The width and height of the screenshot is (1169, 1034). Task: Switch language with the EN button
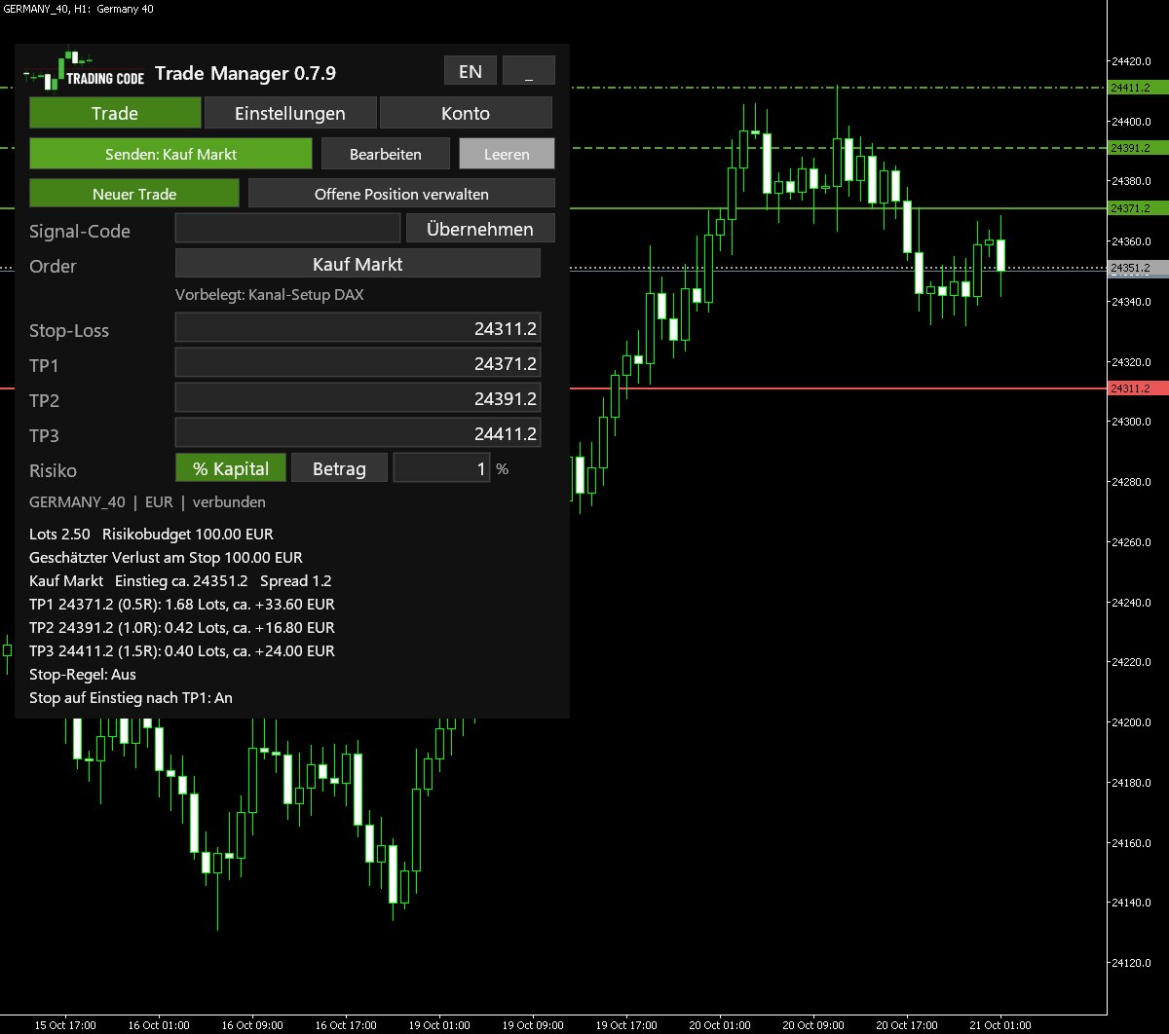(471, 71)
